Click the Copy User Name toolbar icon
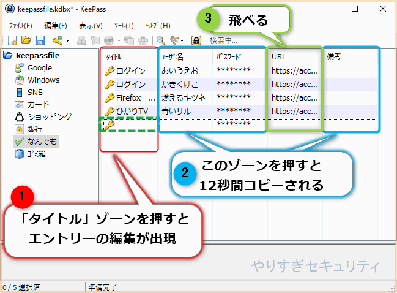This screenshot has height=293, width=397. click(x=81, y=40)
